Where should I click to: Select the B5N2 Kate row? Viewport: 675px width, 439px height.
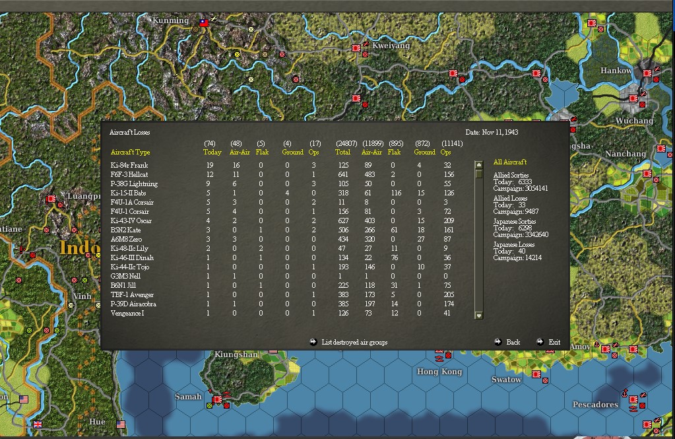click(x=282, y=230)
